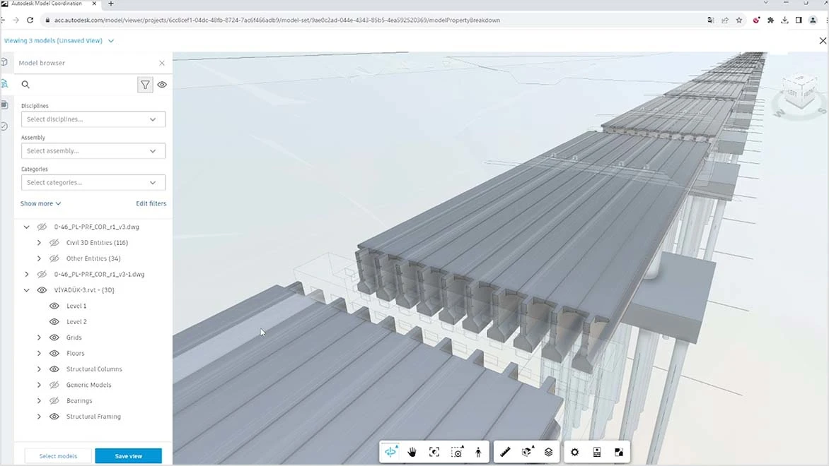
Task: Enable first-person walk mode
Action: 477,451
